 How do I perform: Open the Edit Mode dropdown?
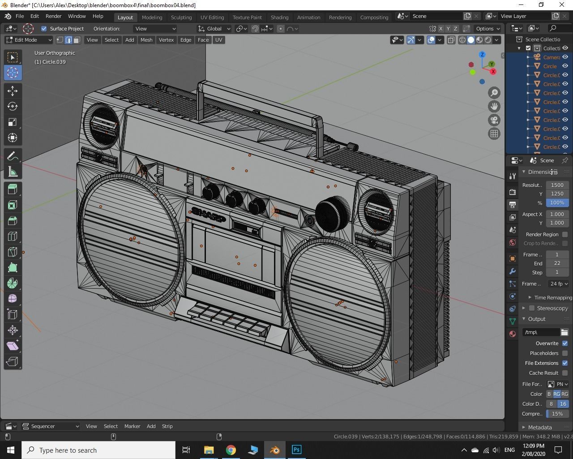(x=29, y=40)
